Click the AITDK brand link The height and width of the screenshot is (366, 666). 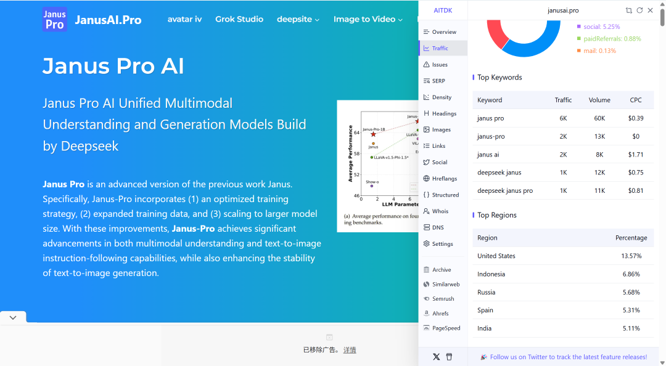(x=443, y=10)
